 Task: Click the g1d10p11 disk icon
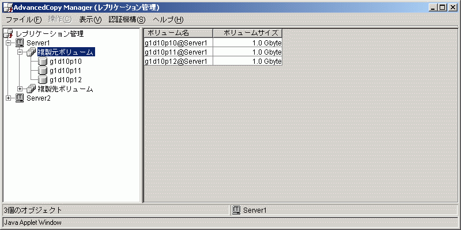(43, 71)
